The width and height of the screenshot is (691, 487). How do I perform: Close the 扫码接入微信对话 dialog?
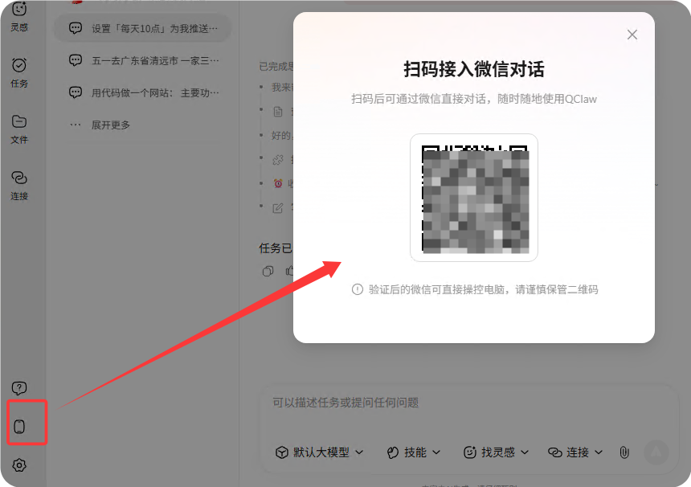point(632,35)
